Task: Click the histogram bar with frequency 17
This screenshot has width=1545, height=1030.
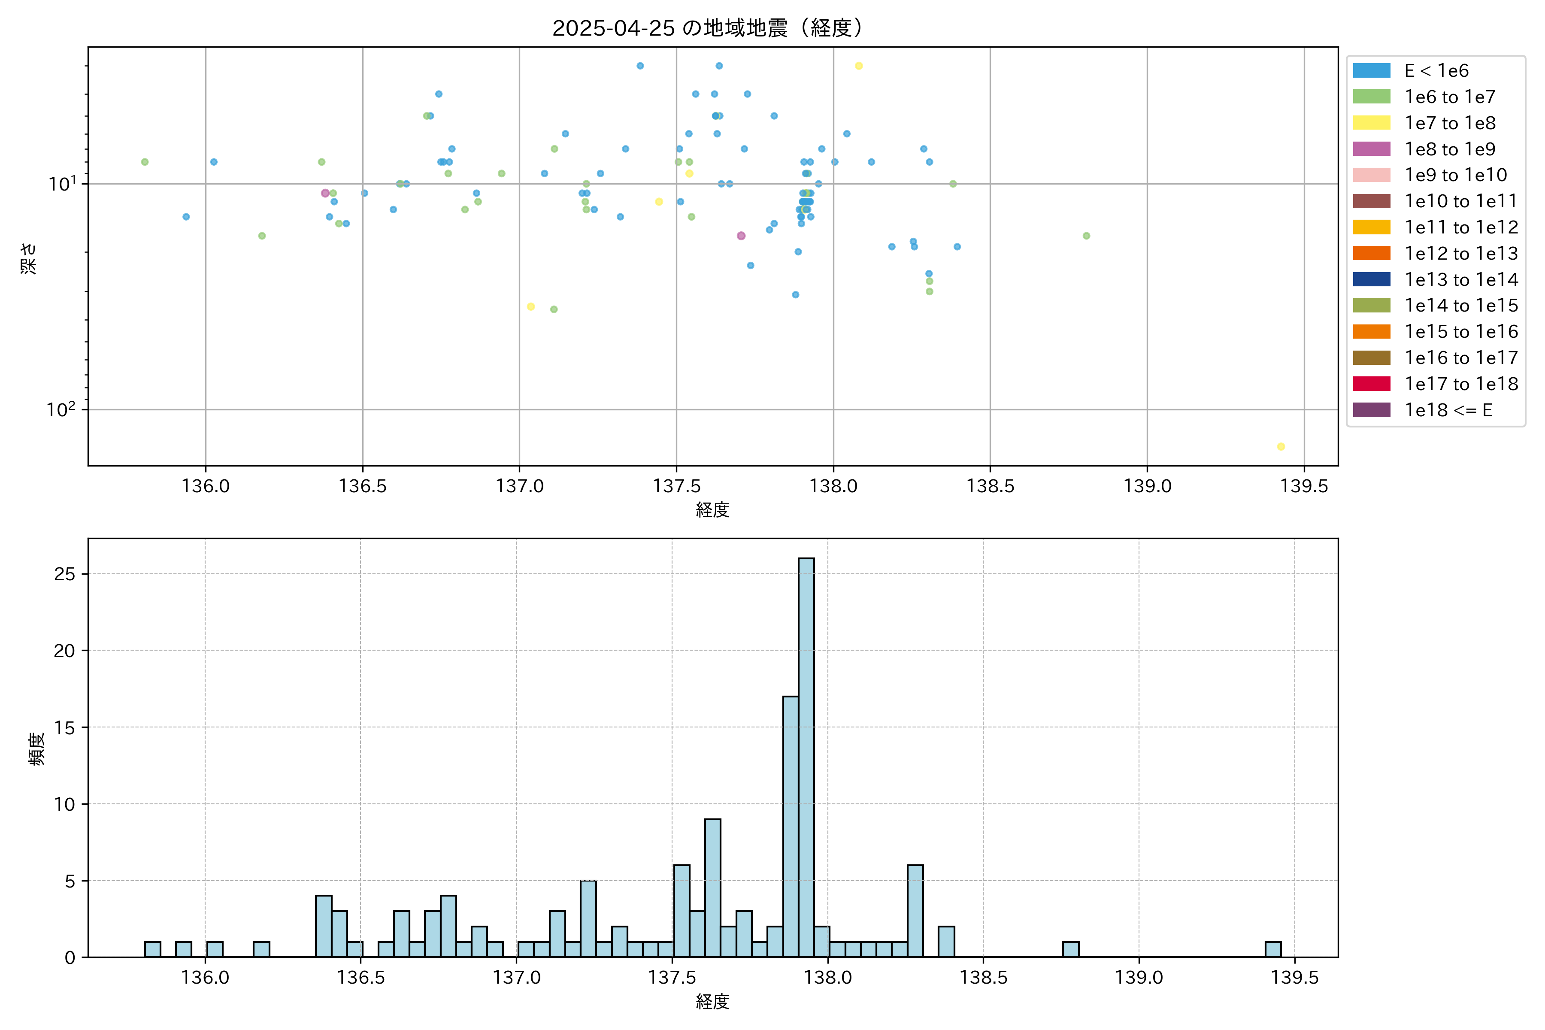Action: tap(790, 827)
